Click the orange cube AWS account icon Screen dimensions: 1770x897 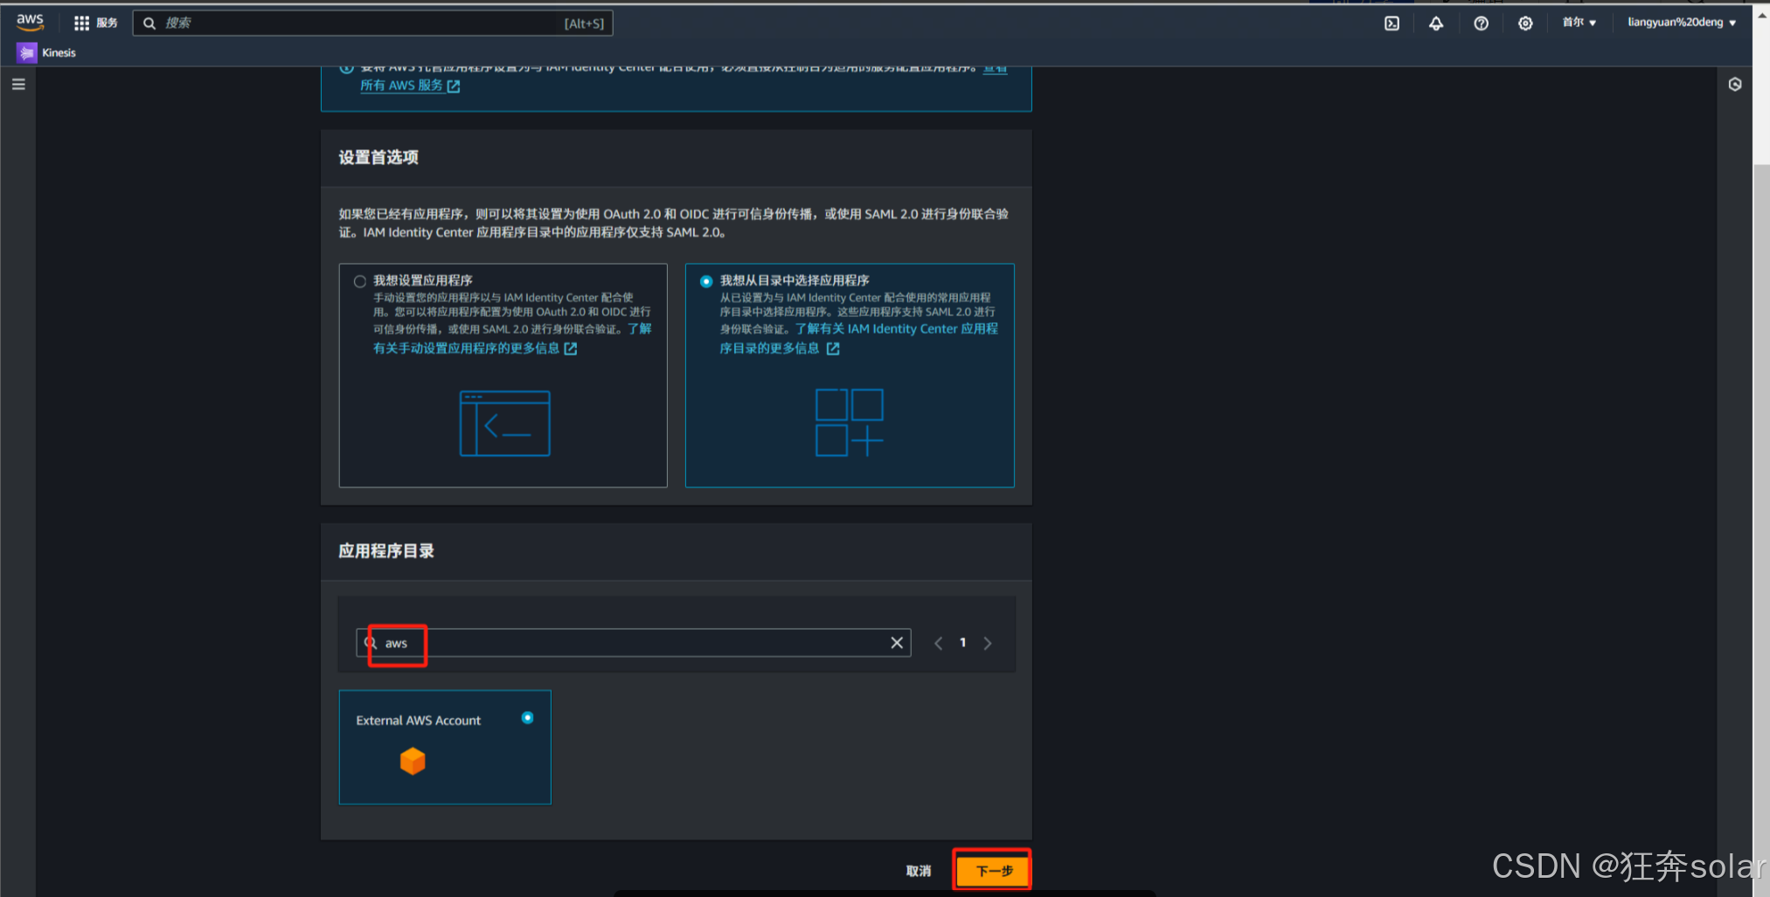[x=413, y=762]
